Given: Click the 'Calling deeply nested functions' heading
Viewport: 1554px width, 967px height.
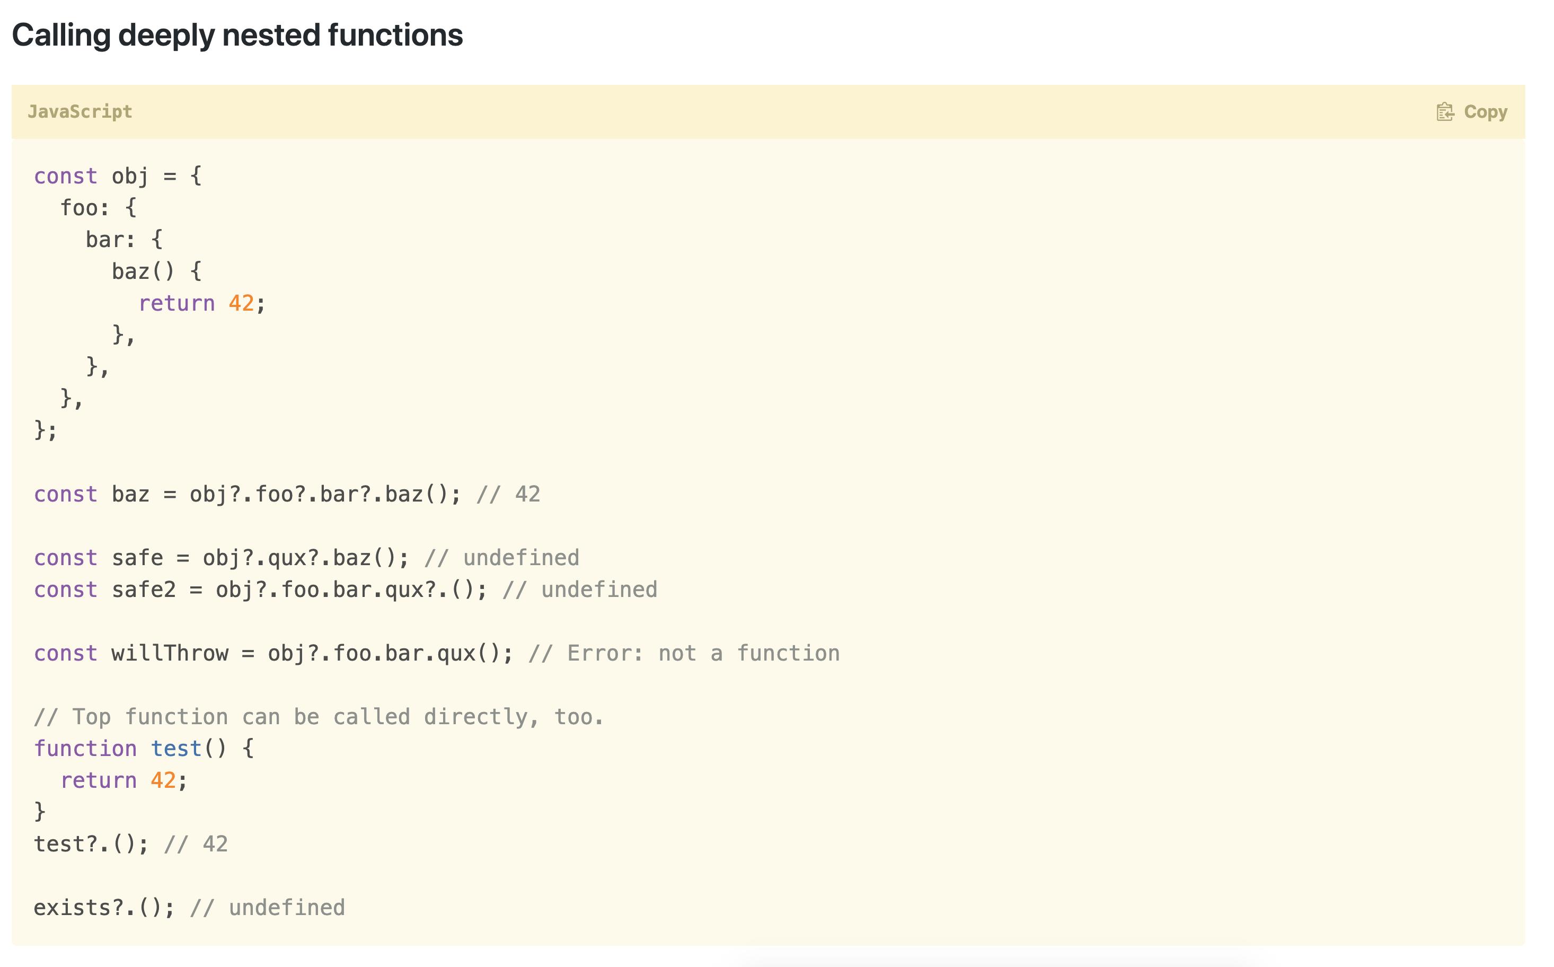Looking at the screenshot, I should [237, 35].
